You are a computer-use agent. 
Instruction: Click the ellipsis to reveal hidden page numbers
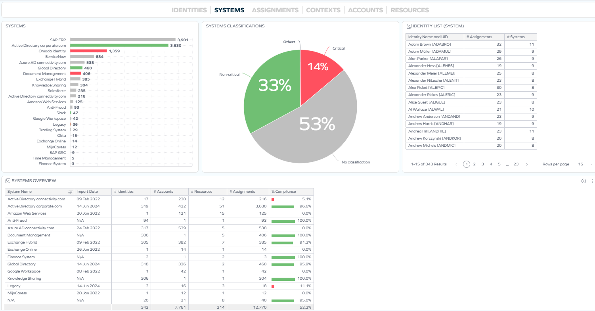[507, 164]
